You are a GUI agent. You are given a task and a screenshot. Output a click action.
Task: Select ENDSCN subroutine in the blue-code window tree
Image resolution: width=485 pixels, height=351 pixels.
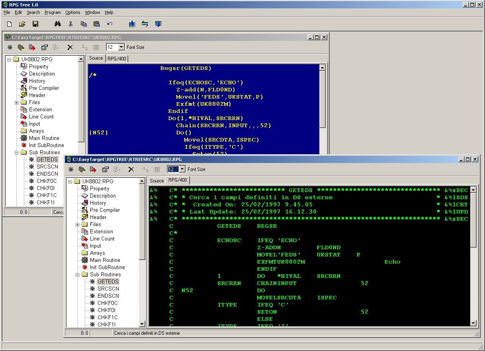coord(47,174)
